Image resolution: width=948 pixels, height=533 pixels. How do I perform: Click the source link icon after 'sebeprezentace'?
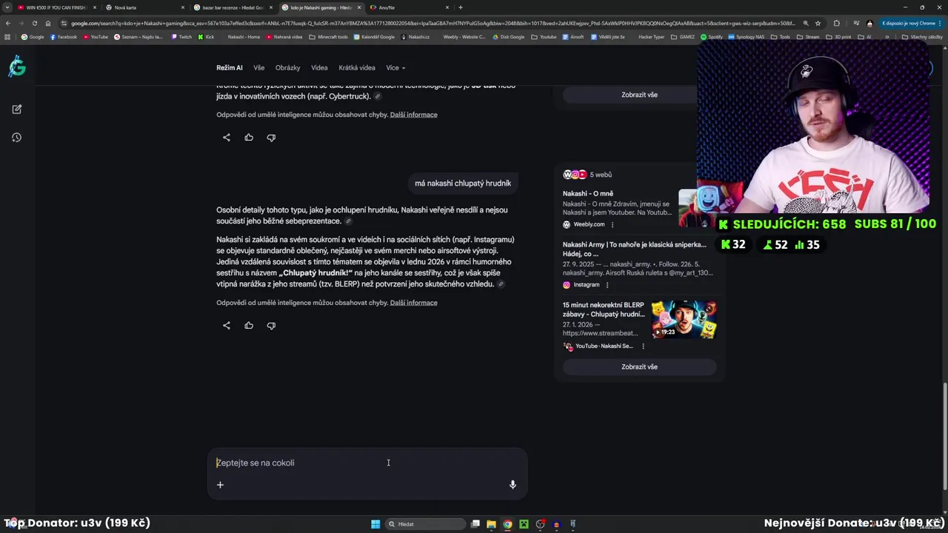(x=348, y=221)
